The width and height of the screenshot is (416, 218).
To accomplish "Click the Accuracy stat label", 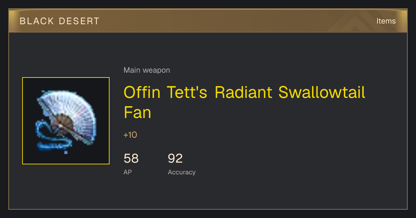I will [x=182, y=172].
